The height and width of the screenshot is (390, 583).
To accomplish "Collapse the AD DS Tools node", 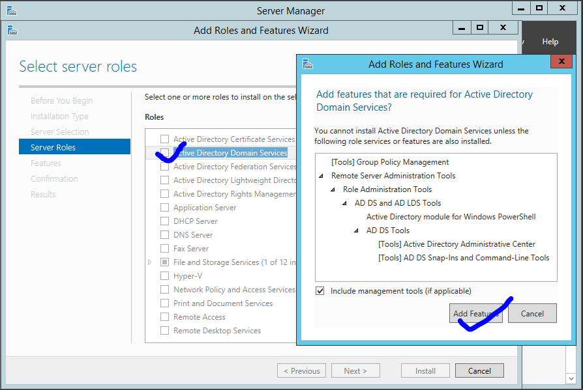I will click(357, 230).
